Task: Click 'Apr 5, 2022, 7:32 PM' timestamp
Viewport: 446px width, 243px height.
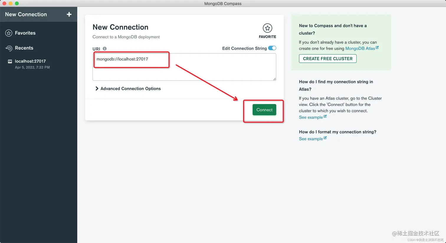Action: point(32,67)
